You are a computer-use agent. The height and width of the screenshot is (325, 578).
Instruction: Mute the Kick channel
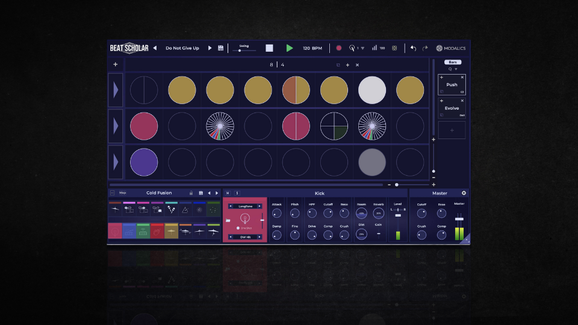click(x=228, y=193)
